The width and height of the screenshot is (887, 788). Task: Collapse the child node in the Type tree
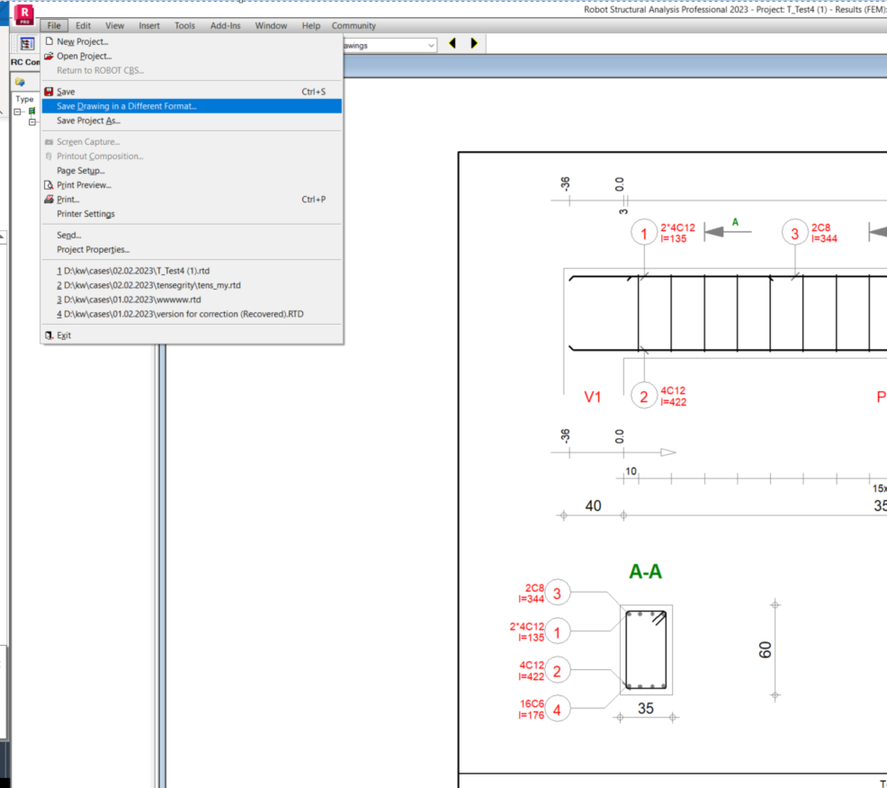pos(31,121)
